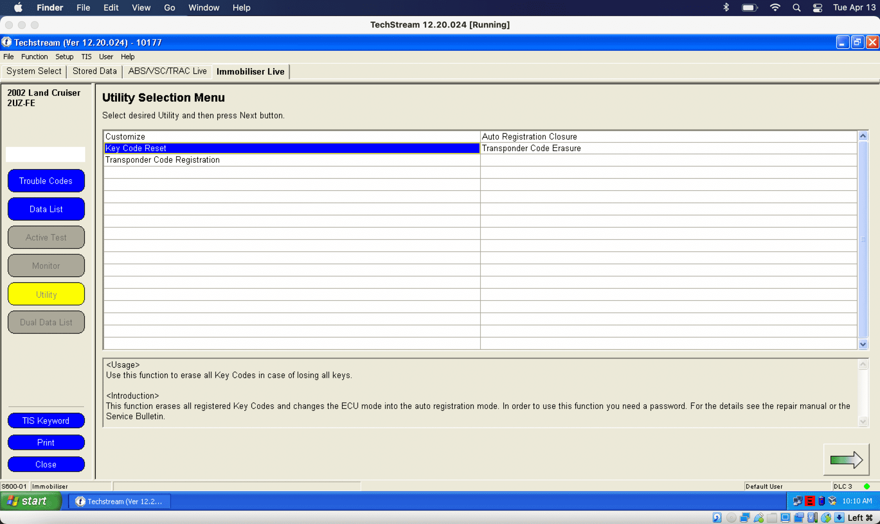The image size is (880, 524).
Task: Click the 10:10 AM taskbar clock
Action: pos(857,501)
